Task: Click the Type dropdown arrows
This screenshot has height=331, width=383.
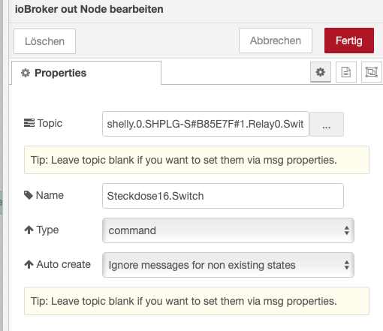Action: pos(346,230)
